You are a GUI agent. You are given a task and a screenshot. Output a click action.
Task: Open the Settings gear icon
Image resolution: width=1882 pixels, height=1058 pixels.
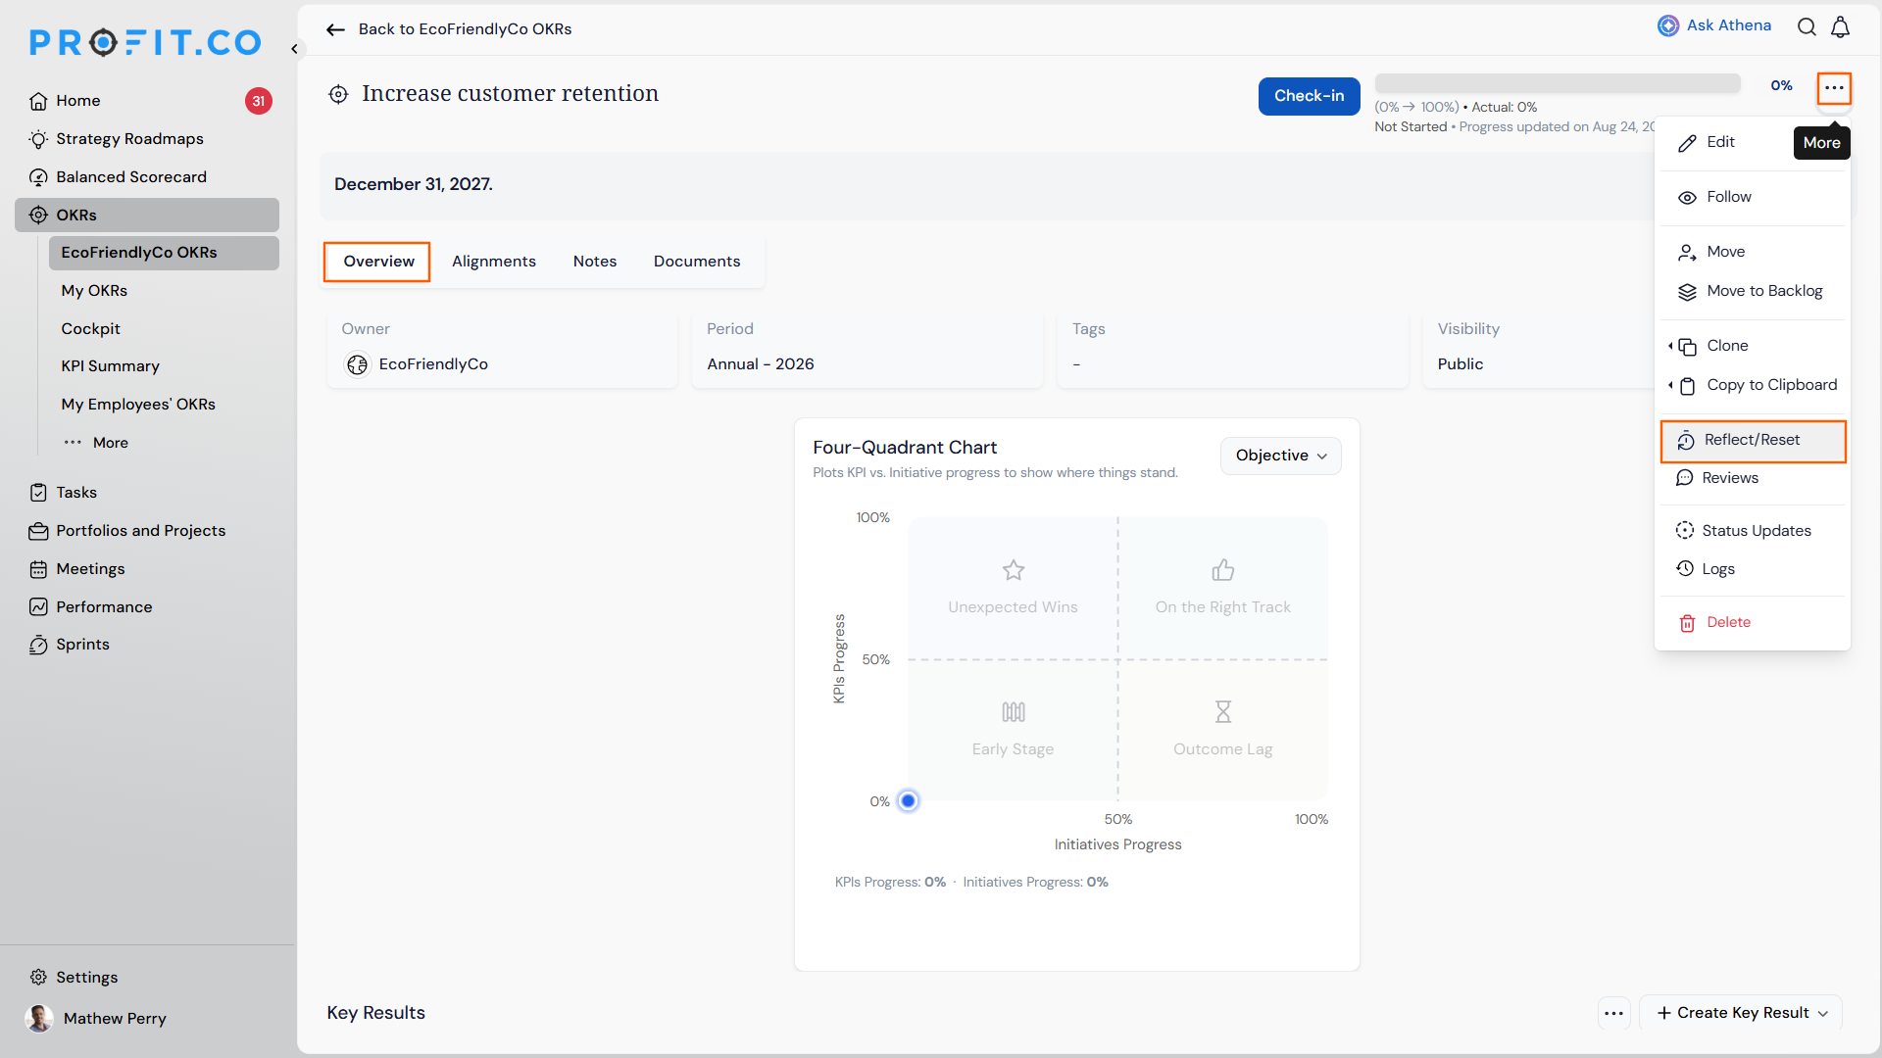tap(38, 978)
